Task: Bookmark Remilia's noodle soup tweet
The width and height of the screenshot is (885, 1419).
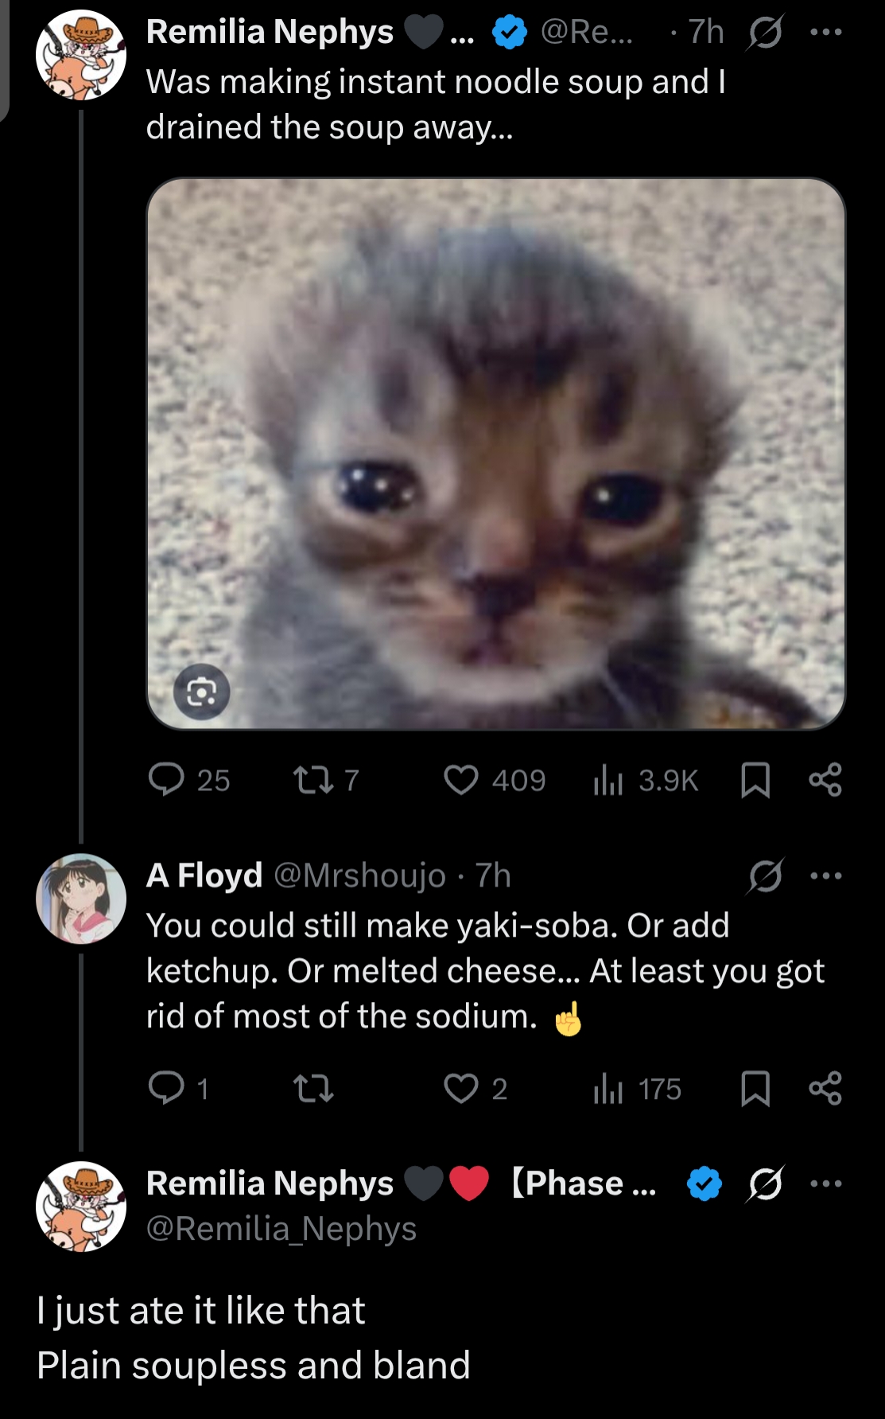Action: click(x=755, y=780)
